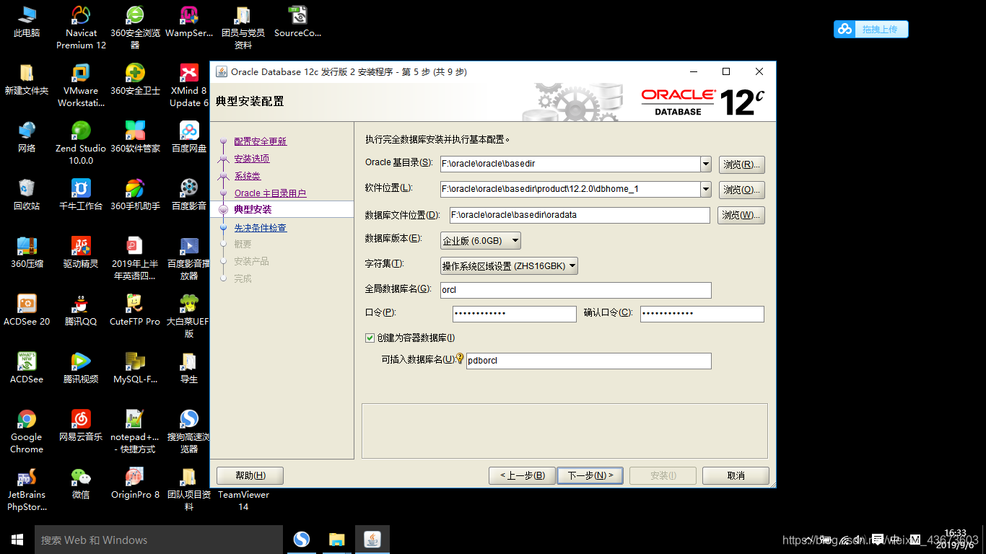Open the Google Chrome desktop icon
Viewport: 986px width, 554px height.
(27, 431)
